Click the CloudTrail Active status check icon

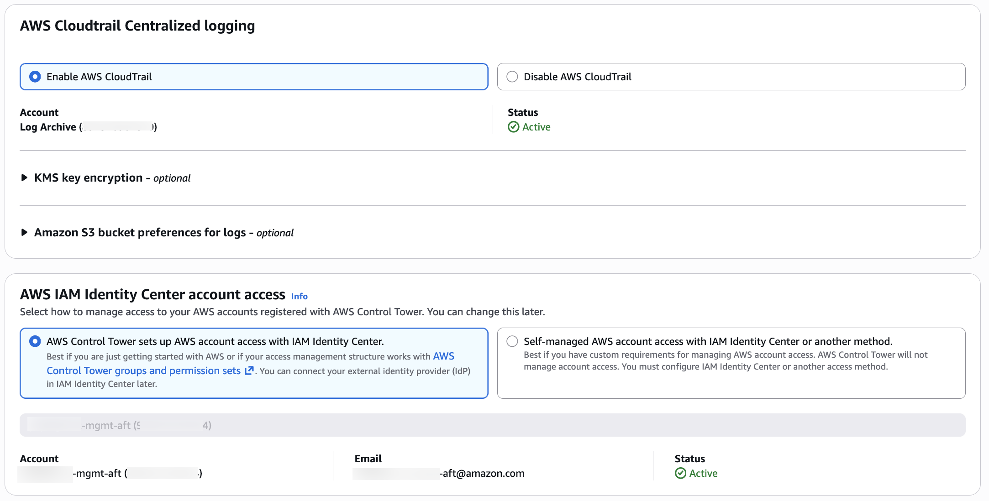tap(514, 127)
